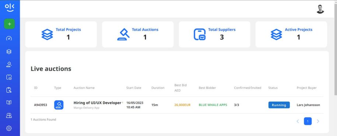Click the Total Auctions gavel icon
This screenshot has width=337, height=136.
click(x=123, y=34)
